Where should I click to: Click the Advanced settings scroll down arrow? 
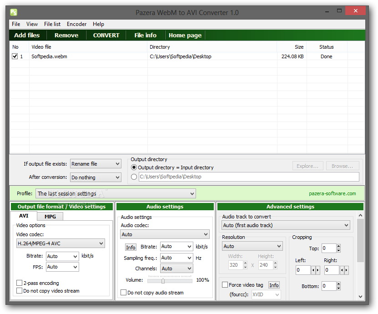[x=360, y=296]
